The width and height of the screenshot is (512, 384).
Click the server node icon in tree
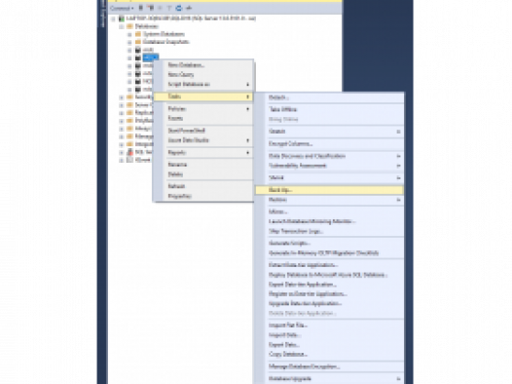[x=122, y=19]
